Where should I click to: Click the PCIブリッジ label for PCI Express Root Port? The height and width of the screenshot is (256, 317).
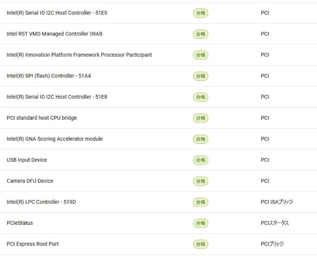tap(272, 244)
